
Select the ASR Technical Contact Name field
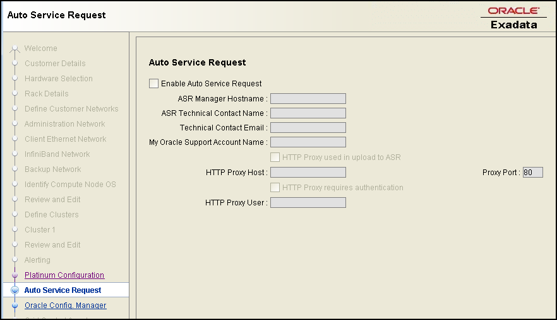click(308, 113)
